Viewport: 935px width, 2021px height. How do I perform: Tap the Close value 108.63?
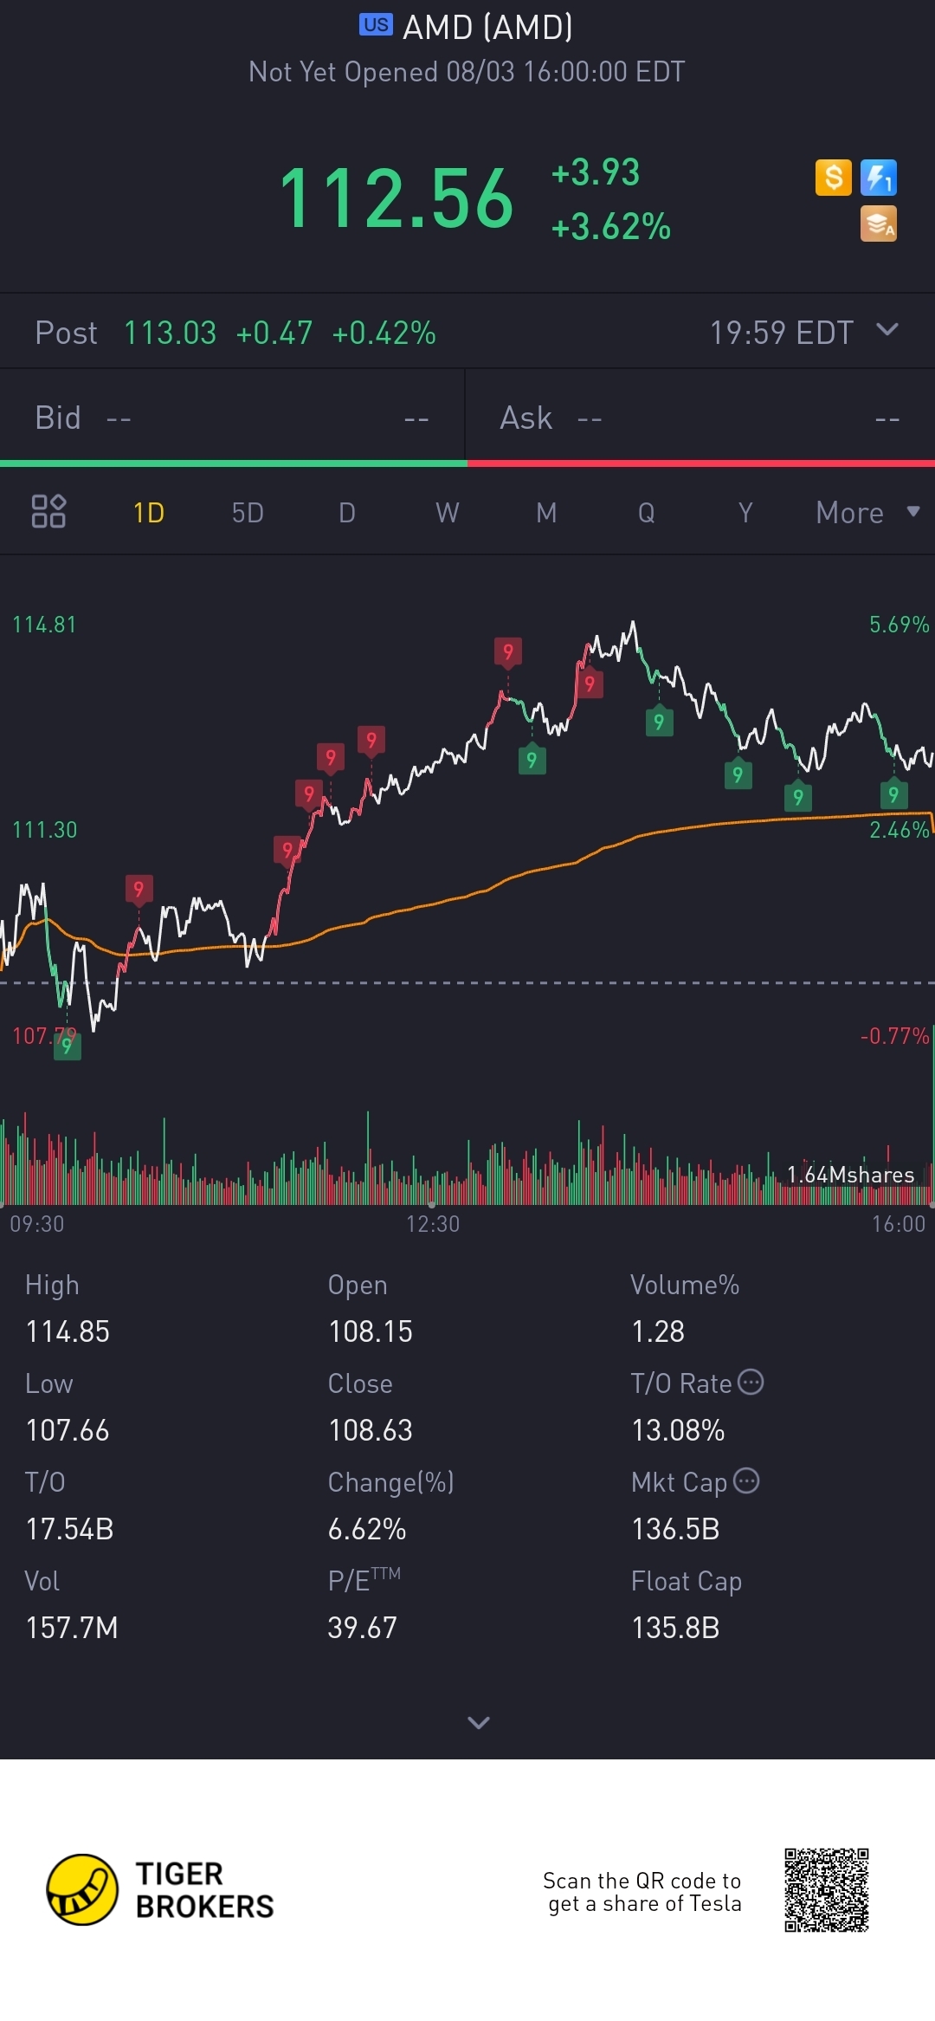371,1430
